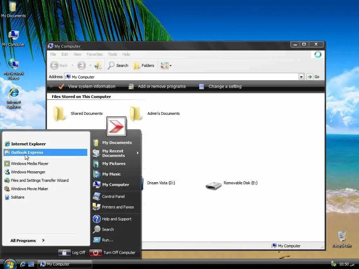Open the Tools menu
This screenshot has height=269, width=359.
(x=113, y=54)
